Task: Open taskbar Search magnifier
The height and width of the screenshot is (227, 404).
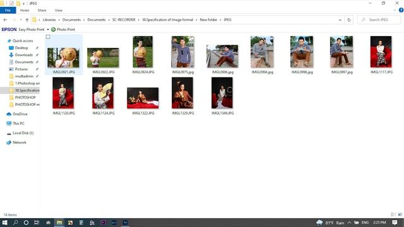Action: [15, 223]
